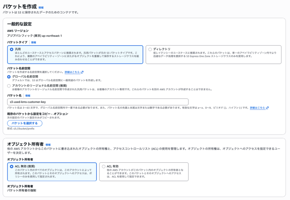Screen dimensions: 290x200
Task: Click the アジアパシフィック (東京) ap-northeast-1 region text
Action: tap(35, 36)
